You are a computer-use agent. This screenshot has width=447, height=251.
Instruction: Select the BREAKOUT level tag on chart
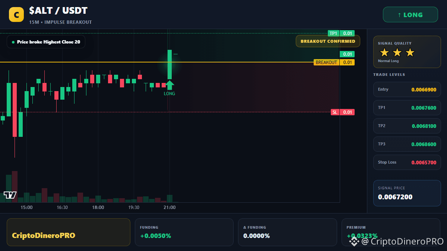[x=334, y=62]
